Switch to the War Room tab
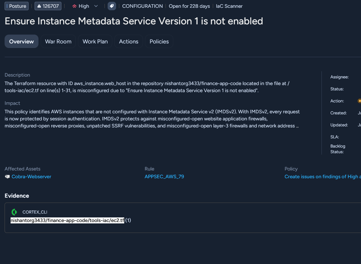This screenshot has height=264, width=361. coord(58,41)
